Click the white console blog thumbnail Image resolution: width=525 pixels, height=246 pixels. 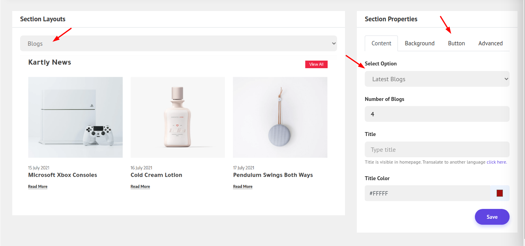tap(75, 117)
